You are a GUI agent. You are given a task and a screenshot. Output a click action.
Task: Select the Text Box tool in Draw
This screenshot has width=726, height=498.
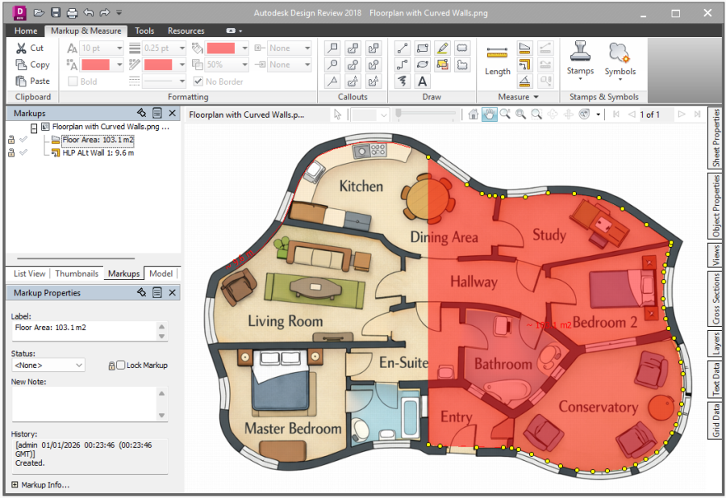[422, 82]
